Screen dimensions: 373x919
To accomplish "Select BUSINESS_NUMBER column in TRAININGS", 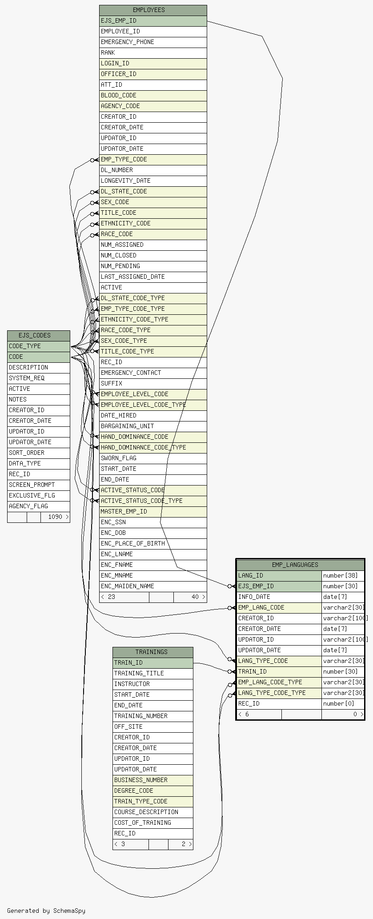I will tap(153, 780).
